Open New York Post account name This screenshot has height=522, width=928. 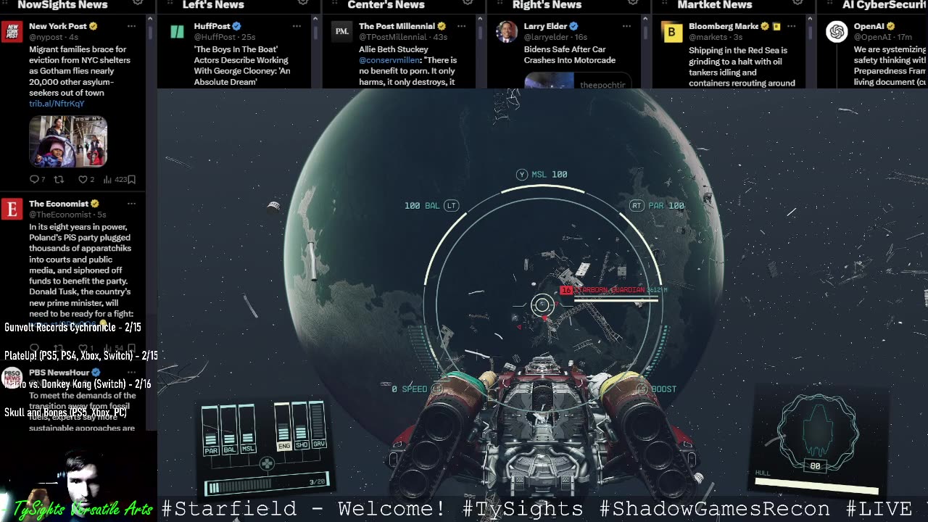click(x=58, y=26)
